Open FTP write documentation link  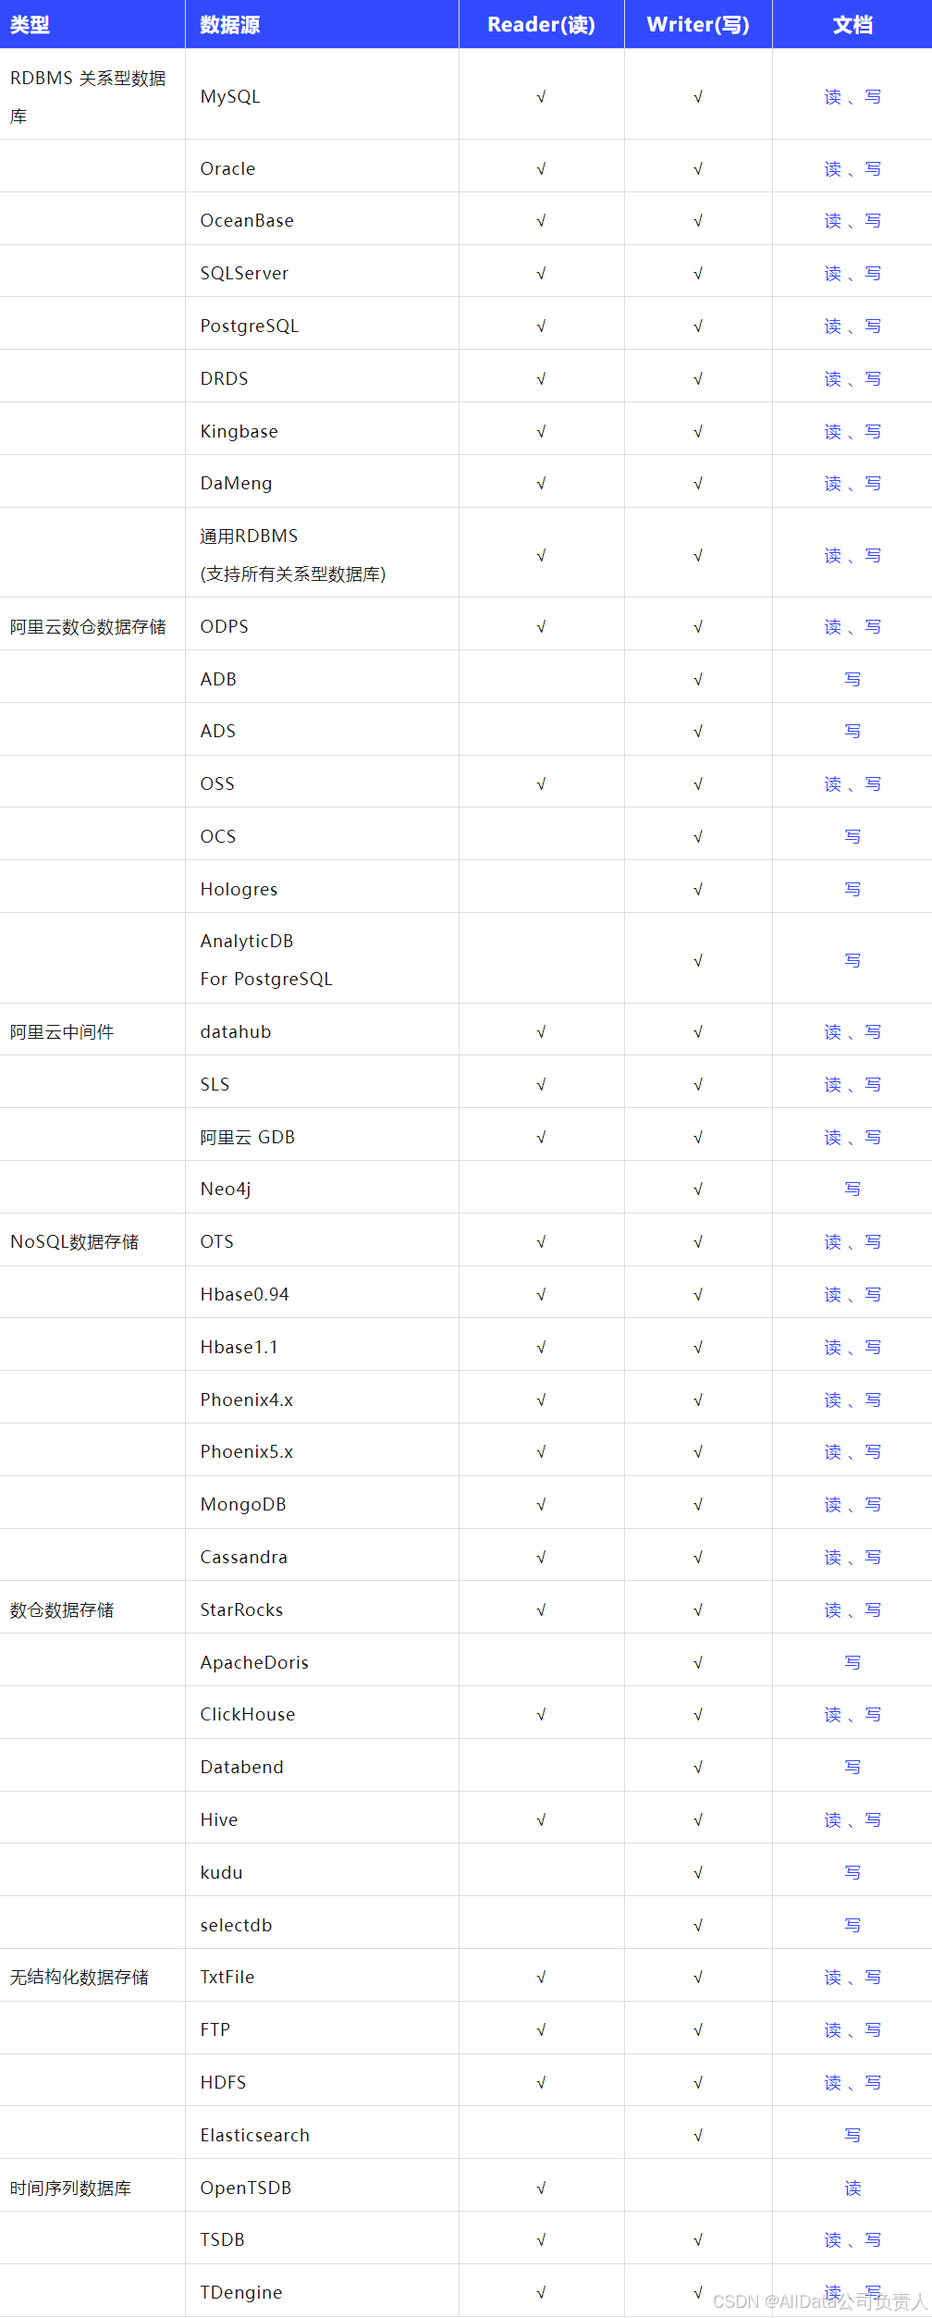[873, 2030]
